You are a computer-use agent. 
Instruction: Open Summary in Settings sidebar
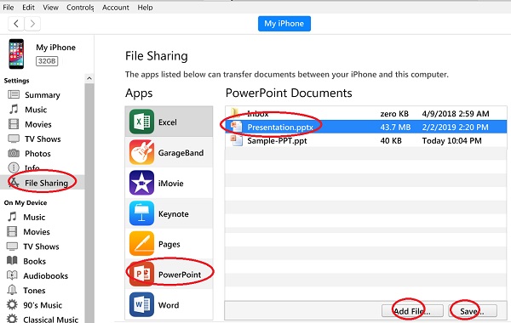(x=43, y=94)
